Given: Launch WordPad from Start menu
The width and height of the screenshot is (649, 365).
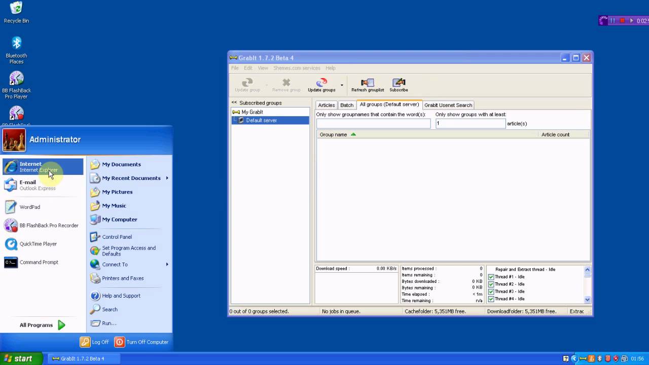Looking at the screenshot, I should (43, 207).
